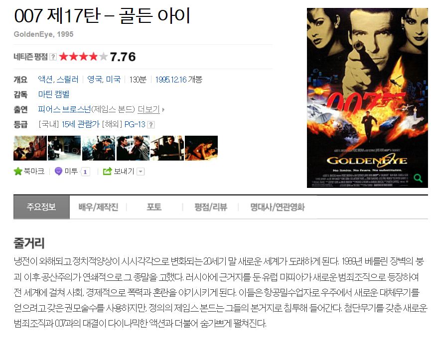The image size is (434, 338).
Task: Open the netizen rating help question icon
Action: tap(53, 57)
